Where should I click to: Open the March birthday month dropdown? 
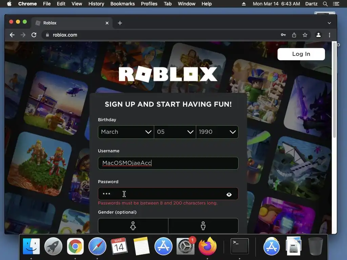point(126,132)
